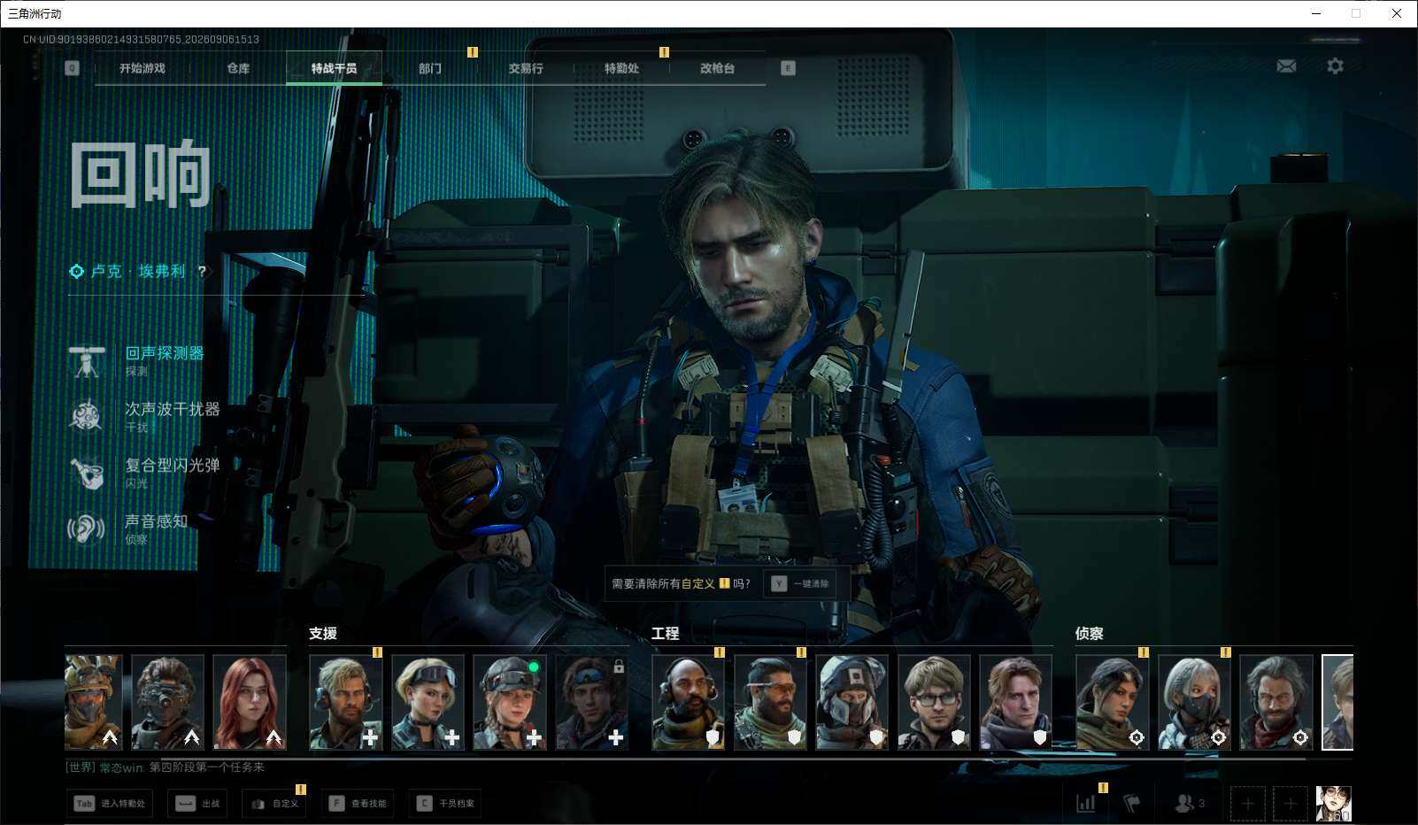Open the 自定义 customization button
Screen dimensions: 1418x825
click(x=274, y=804)
